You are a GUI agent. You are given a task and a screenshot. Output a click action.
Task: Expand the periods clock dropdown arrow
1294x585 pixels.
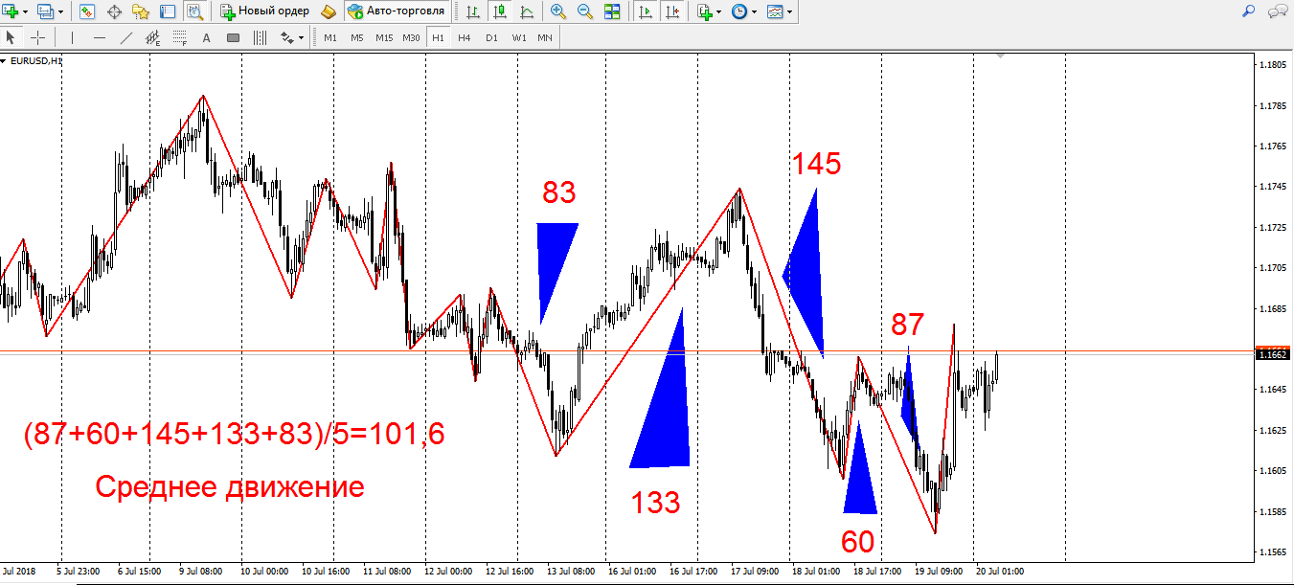(x=754, y=11)
